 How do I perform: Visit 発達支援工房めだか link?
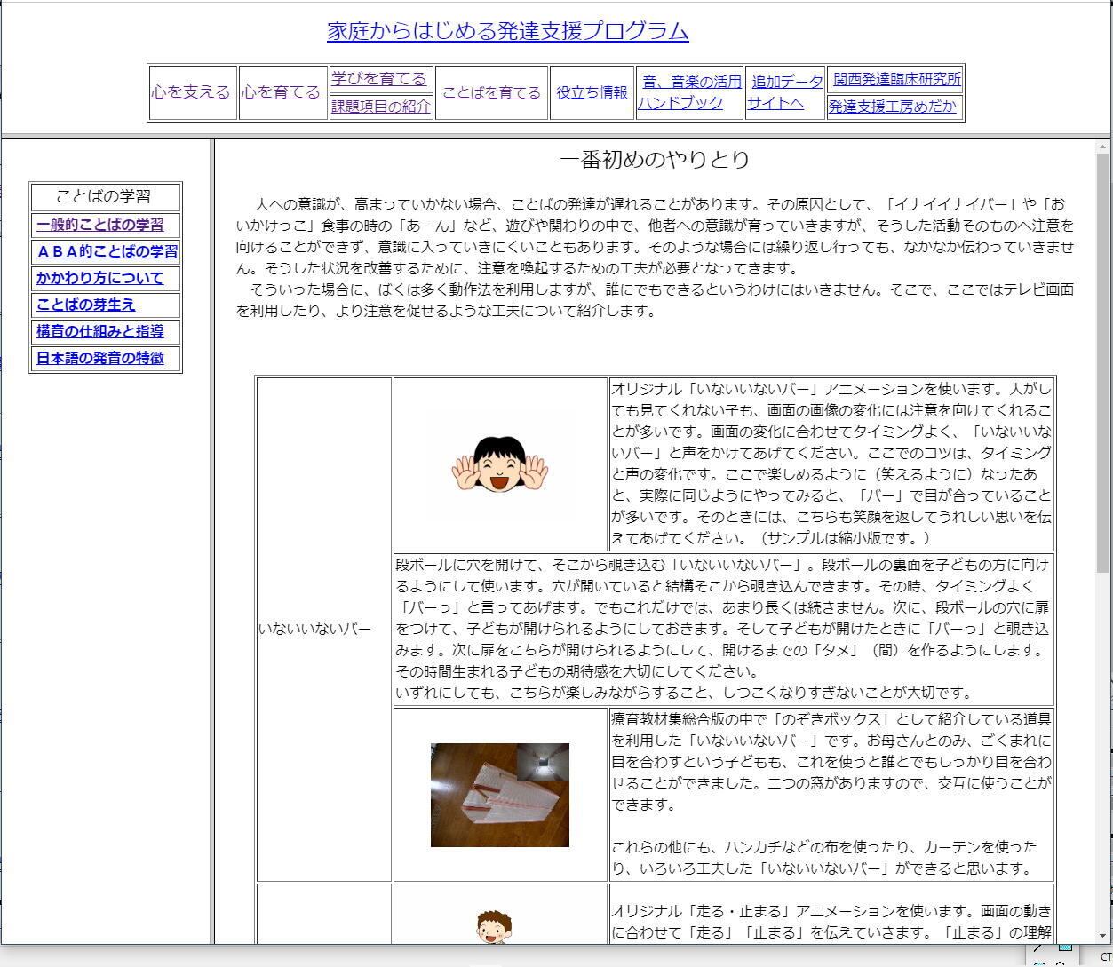point(893,107)
